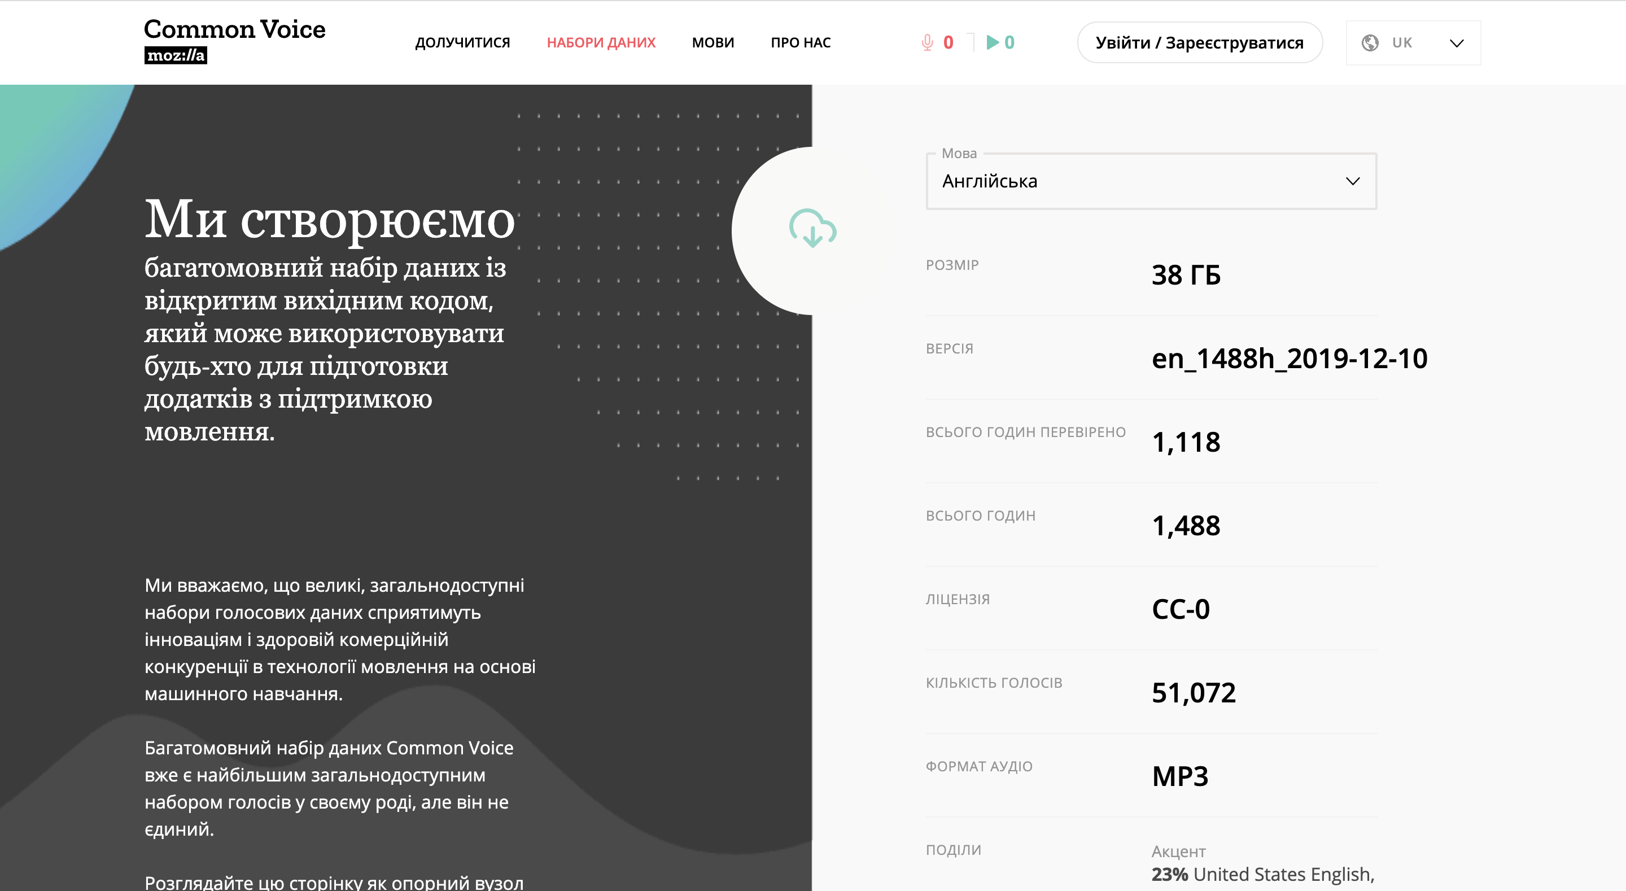Click the globe icon in the language selector
The width and height of the screenshot is (1626, 891).
tap(1370, 43)
